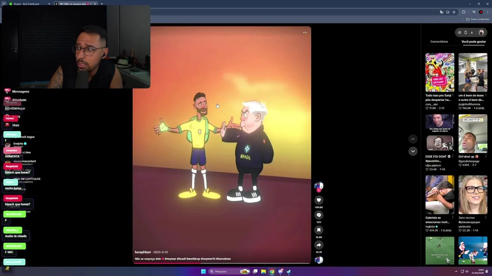
Task: Open Atividade in left sidebar
Action: point(15,100)
